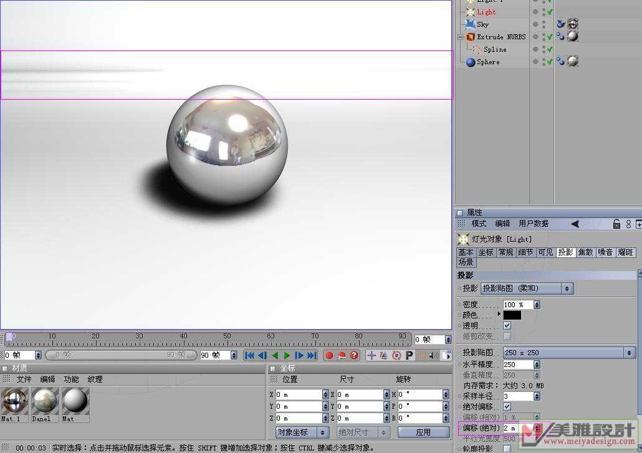642x453 pixels.
Task: Toggle parameter keyframing P icon
Action: click(409, 355)
